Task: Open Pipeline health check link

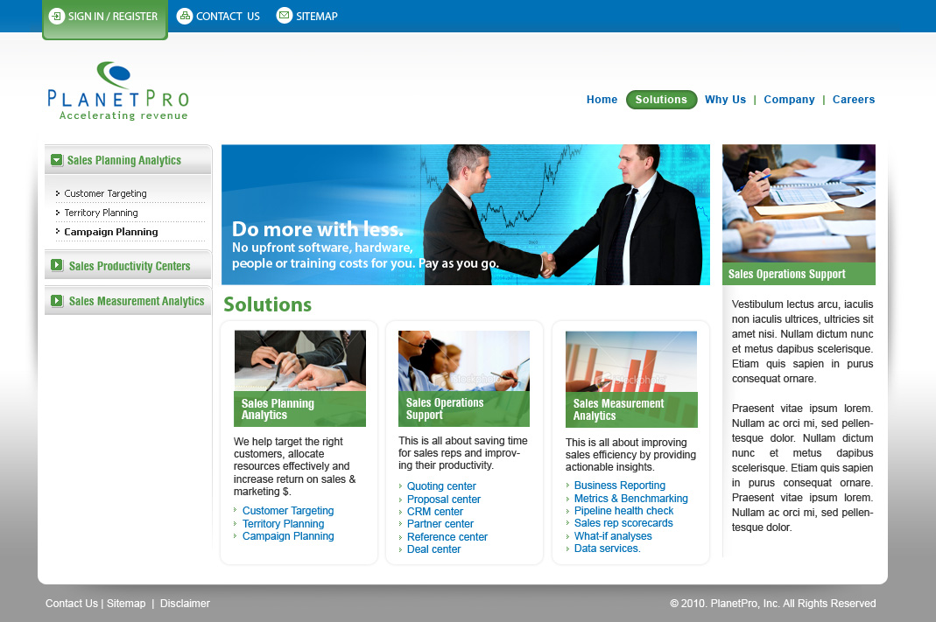Action: pos(623,511)
